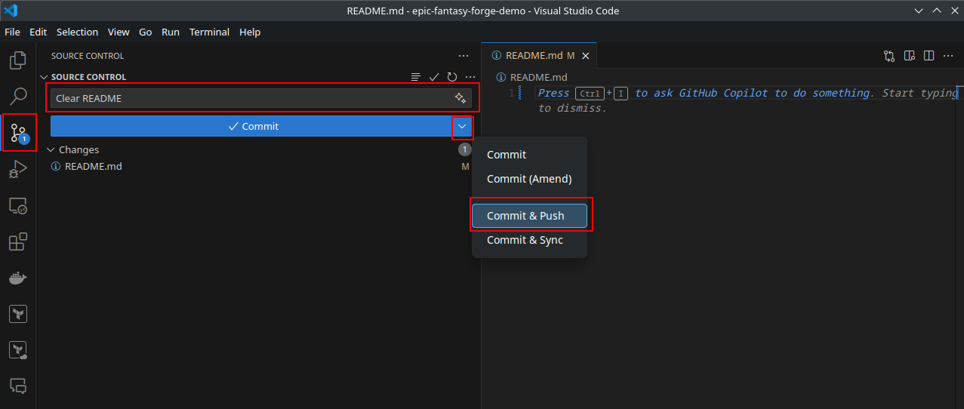Click the Copilot hint text in editor

747,100
